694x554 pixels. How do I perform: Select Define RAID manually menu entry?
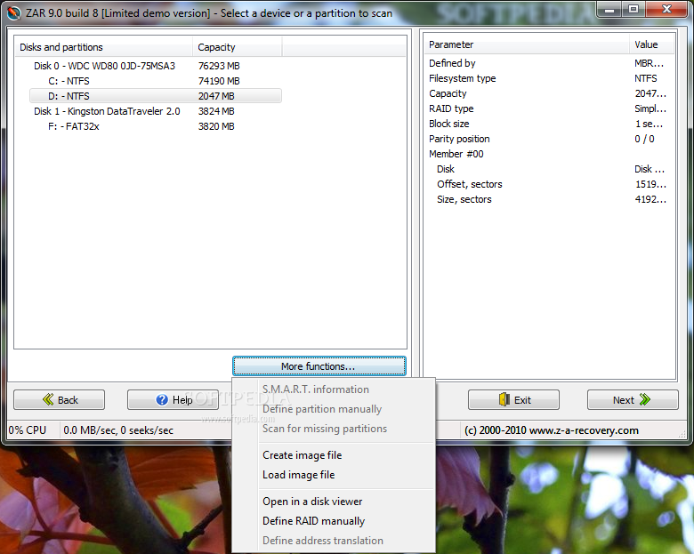click(313, 521)
